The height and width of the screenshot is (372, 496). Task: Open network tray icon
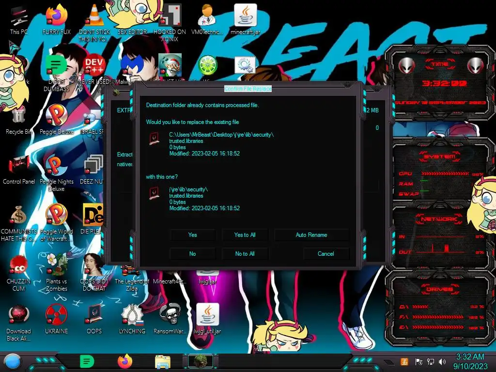coord(431,361)
